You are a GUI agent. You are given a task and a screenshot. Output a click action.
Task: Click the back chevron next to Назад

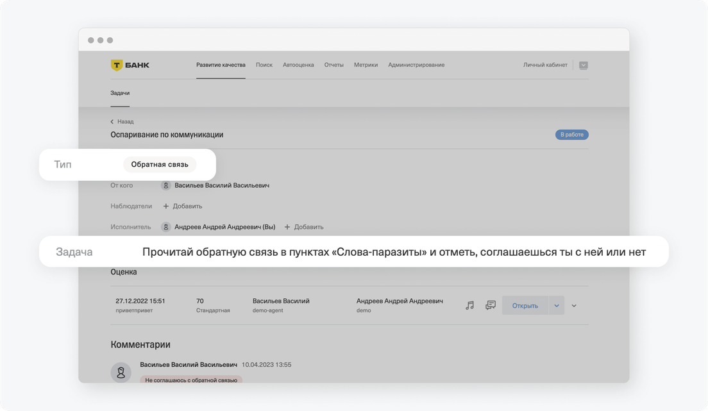click(112, 121)
